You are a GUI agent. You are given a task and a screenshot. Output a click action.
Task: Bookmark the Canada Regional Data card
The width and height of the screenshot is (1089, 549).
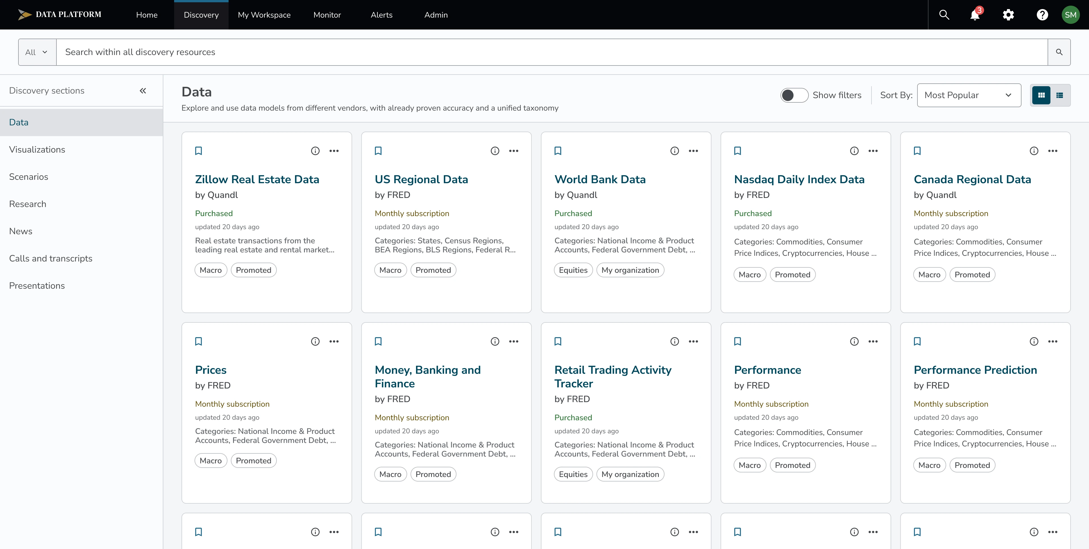point(917,151)
